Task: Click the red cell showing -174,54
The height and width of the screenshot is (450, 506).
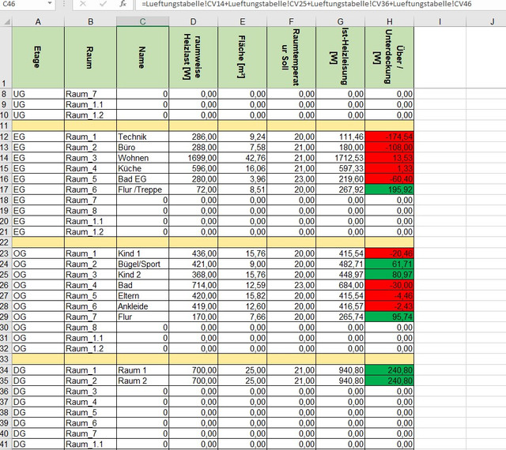Action: pos(390,137)
